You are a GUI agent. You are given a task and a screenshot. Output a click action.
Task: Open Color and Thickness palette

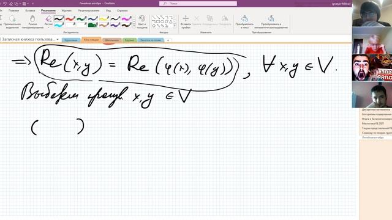click(x=142, y=22)
